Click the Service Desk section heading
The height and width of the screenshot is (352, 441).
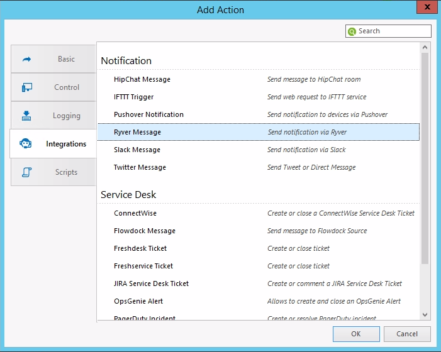[x=128, y=194]
